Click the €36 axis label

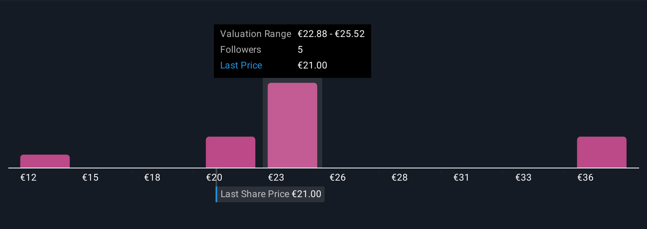(585, 177)
